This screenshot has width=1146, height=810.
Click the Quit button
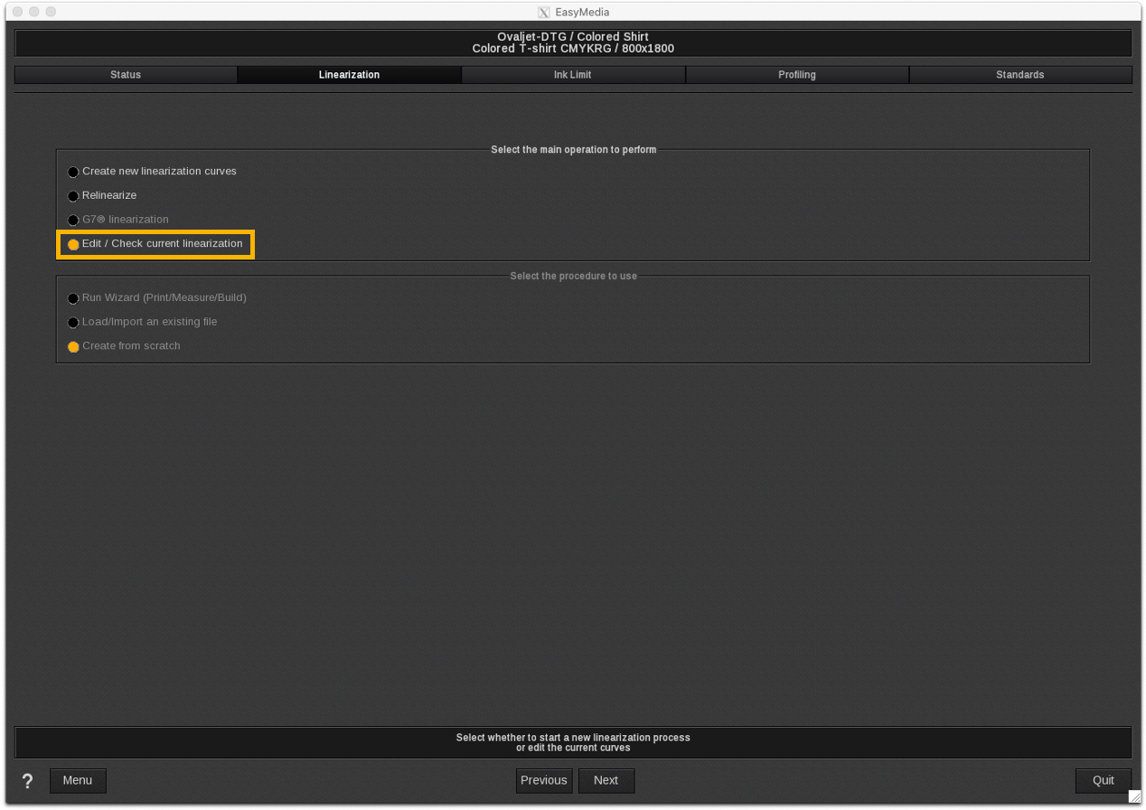point(1103,780)
